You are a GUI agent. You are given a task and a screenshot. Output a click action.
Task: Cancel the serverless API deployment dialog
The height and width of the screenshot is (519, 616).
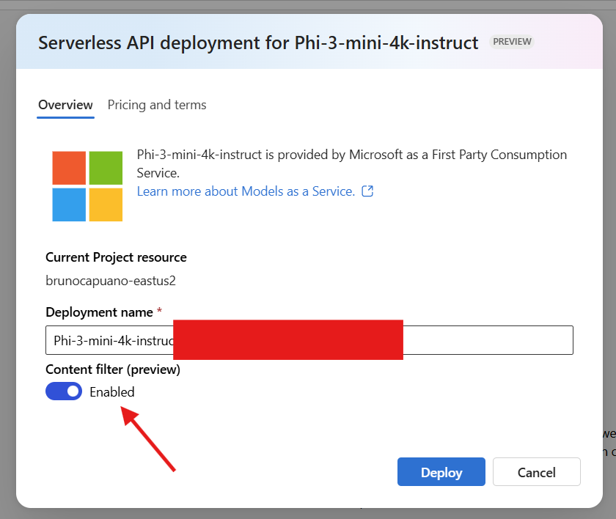(x=536, y=472)
